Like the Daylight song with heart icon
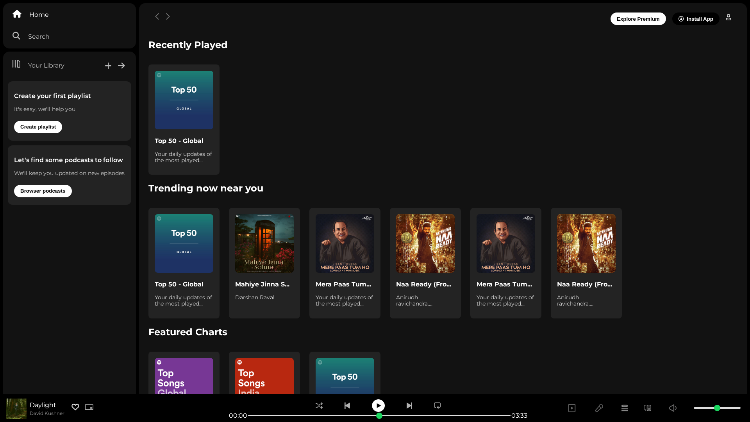 click(75, 407)
